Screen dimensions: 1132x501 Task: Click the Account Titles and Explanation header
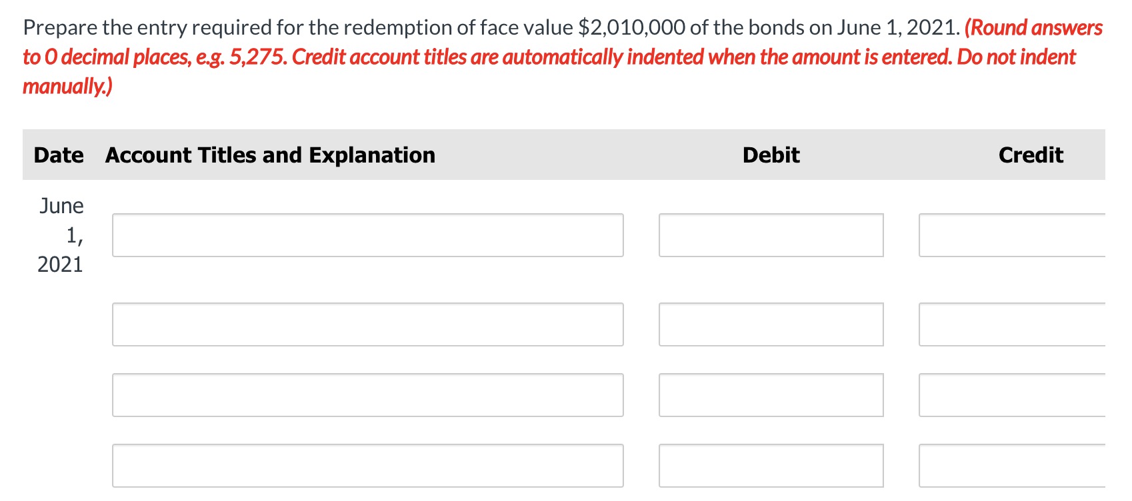pos(269,155)
